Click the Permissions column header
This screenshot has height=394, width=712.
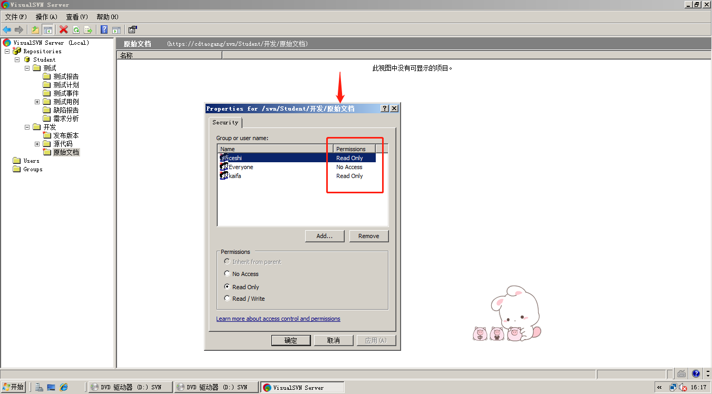[x=354, y=149]
